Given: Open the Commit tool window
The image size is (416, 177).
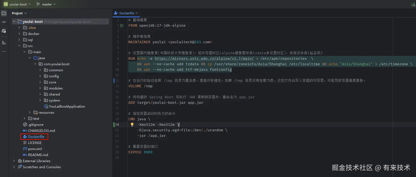Looking at the screenshot, I should tap(4, 22).
